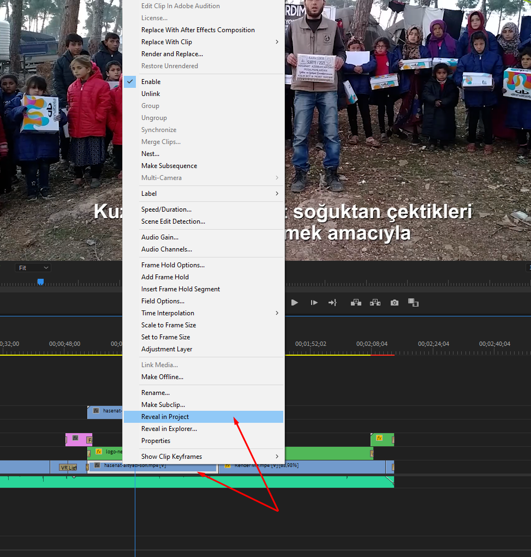Click fx badge on upper hasenat clip
531x557 pixels.
coord(96,411)
